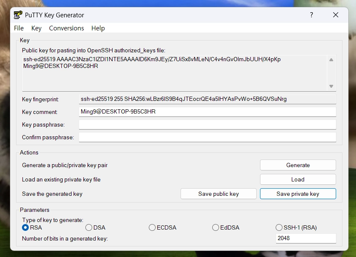Click the Load button
The width and height of the screenshot is (356, 257).
point(298,179)
